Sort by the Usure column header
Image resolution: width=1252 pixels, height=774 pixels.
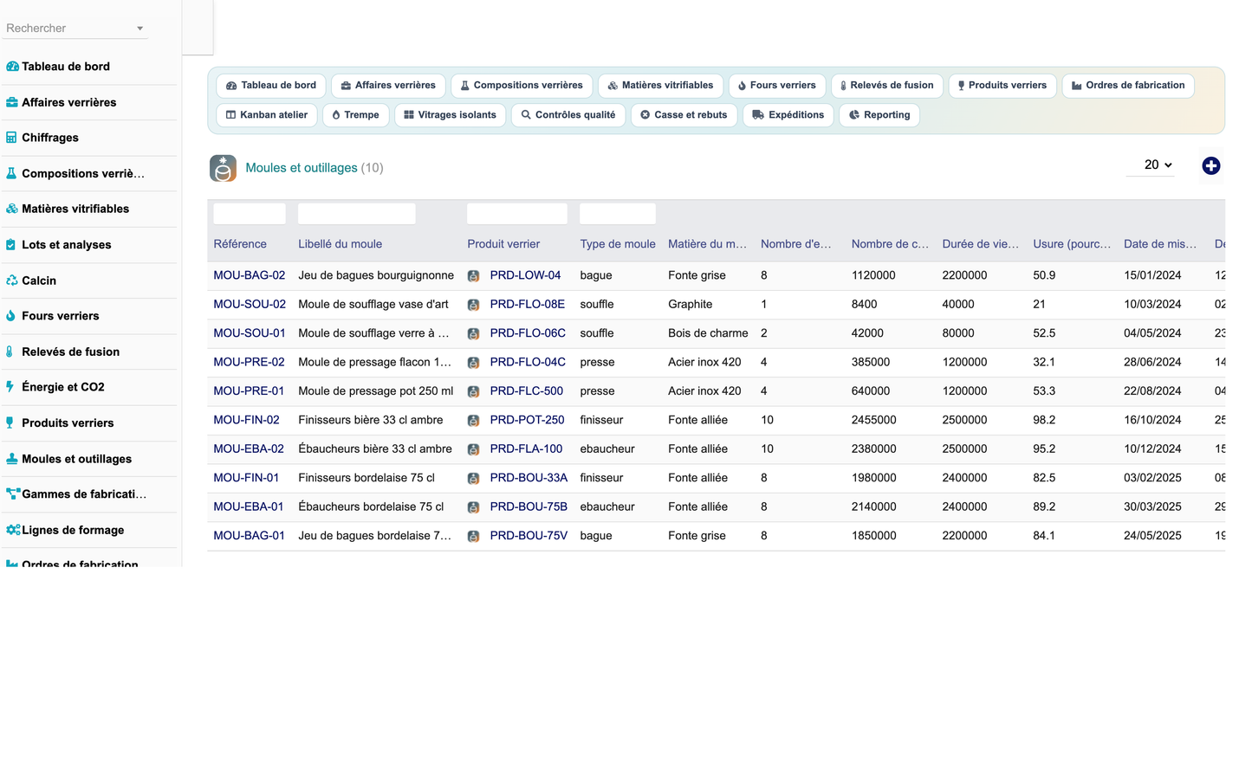[x=1072, y=244]
